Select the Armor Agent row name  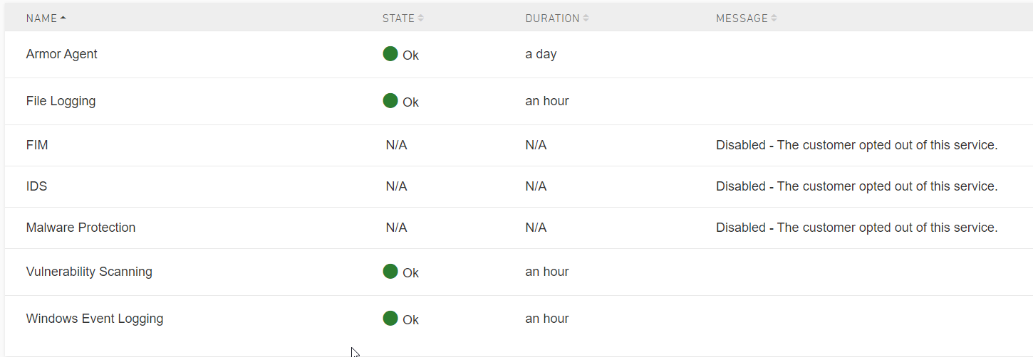[x=61, y=54]
